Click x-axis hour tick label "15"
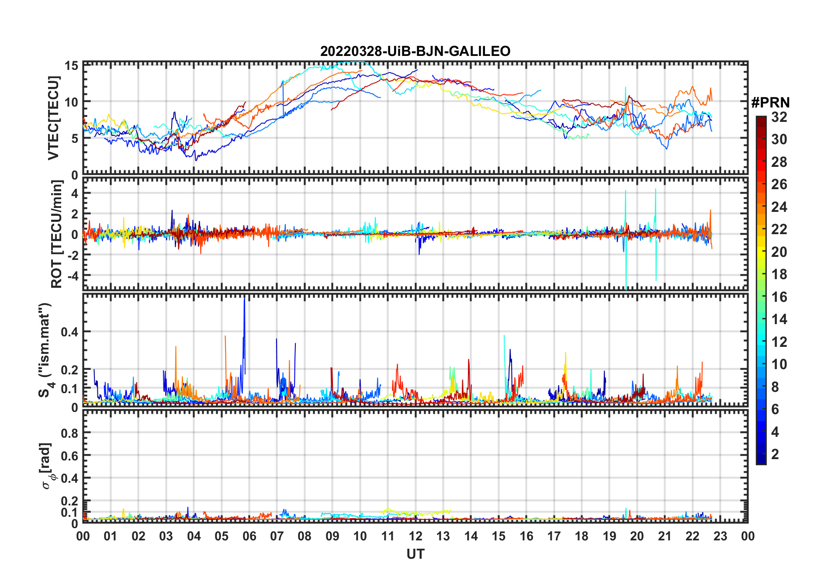 tap(499, 536)
